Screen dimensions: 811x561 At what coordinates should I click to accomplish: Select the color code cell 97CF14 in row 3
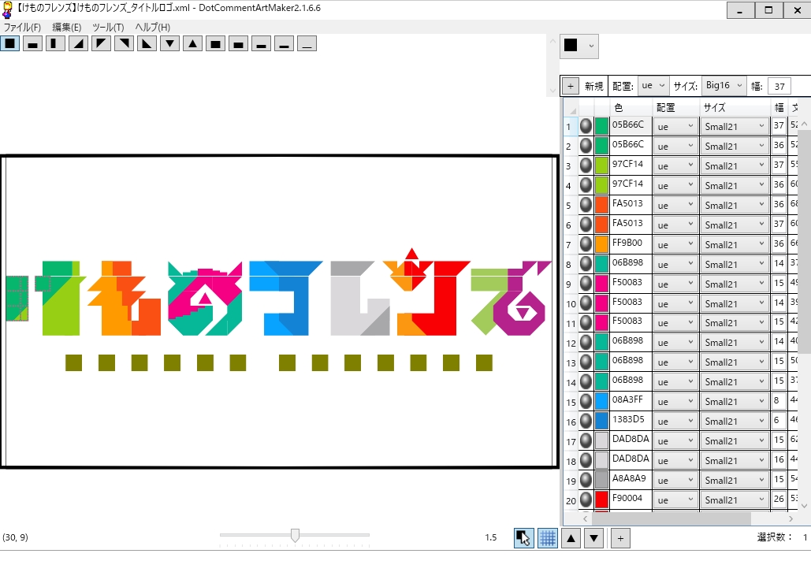coord(631,164)
